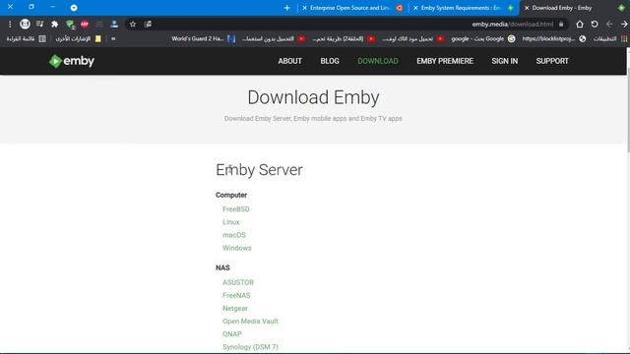
Task: Open the التحميل بدون استعمال YouTube bookmark
Action: click(274, 39)
